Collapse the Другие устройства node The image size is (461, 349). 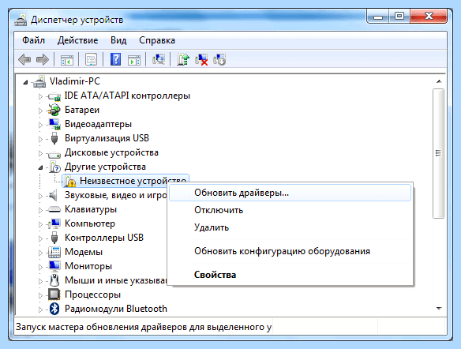[x=40, y=167]
